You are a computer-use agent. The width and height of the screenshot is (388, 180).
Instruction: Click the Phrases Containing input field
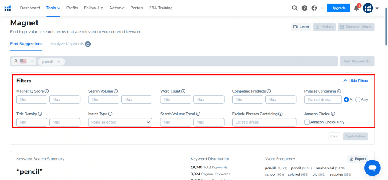323,99
